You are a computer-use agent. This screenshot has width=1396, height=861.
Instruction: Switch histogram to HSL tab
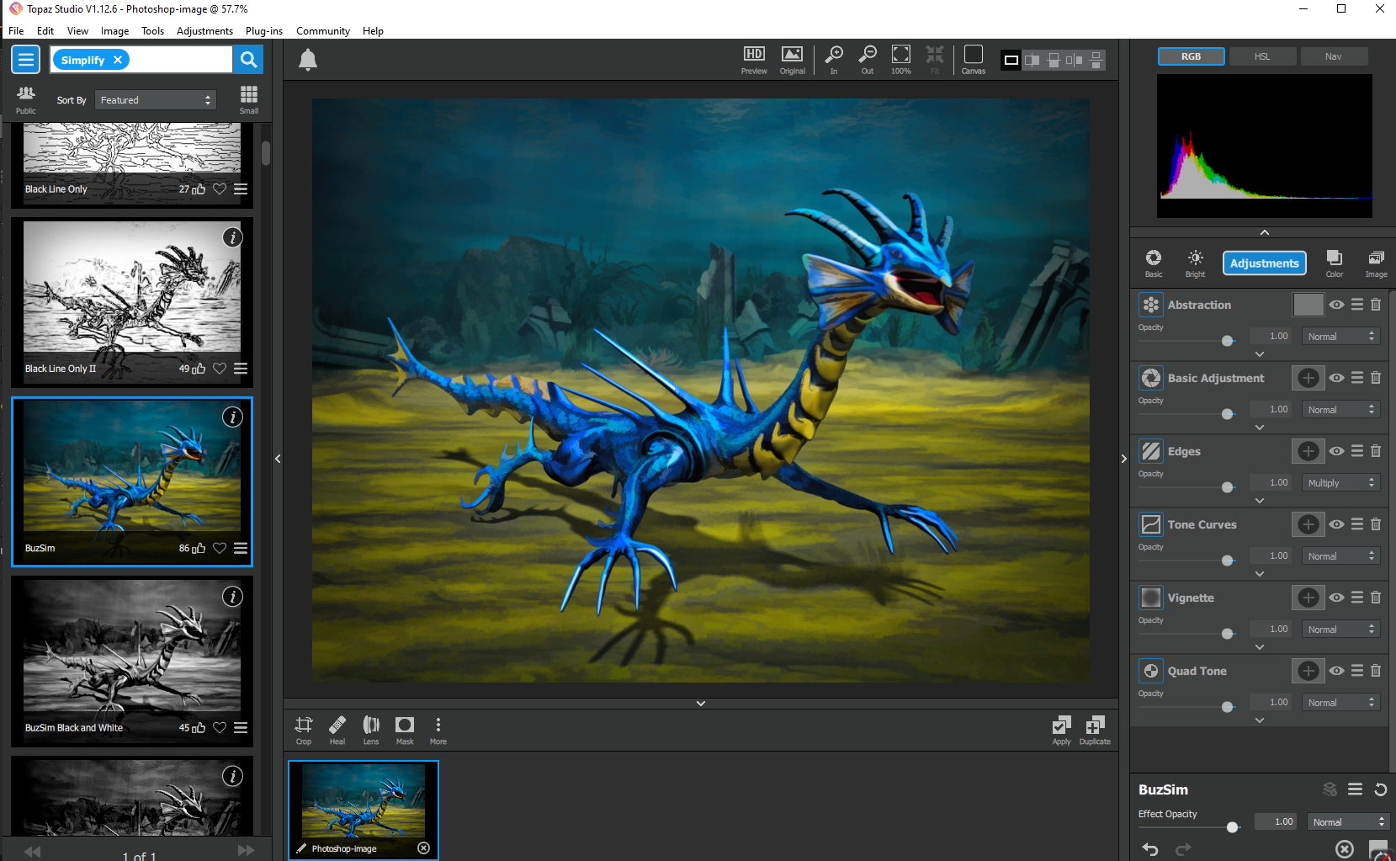(x=1262, y=56)
